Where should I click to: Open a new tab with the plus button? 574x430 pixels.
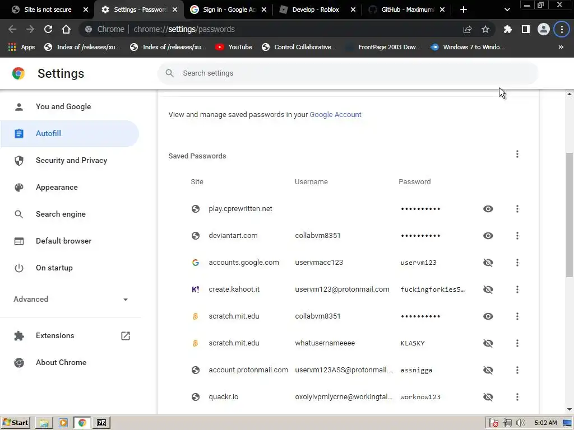coord(464,10)
